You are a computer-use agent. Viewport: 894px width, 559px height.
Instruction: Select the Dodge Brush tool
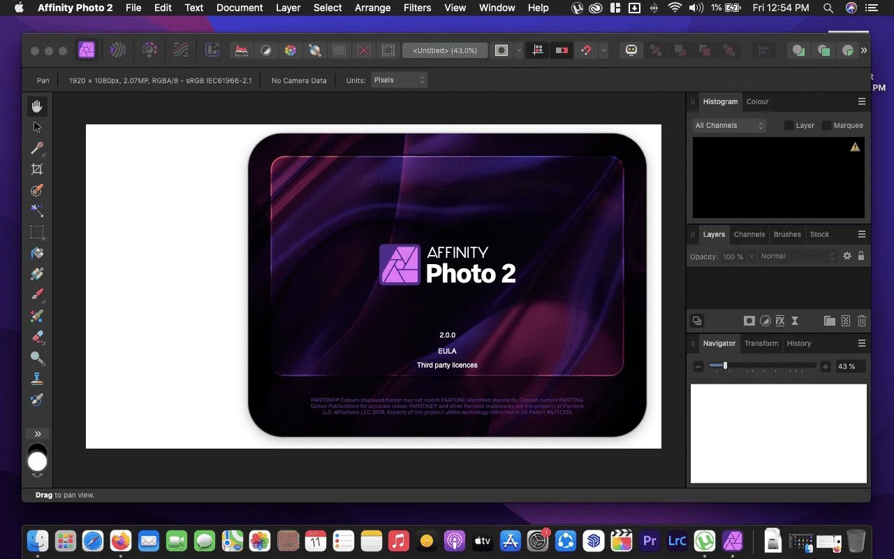(37, 358)
